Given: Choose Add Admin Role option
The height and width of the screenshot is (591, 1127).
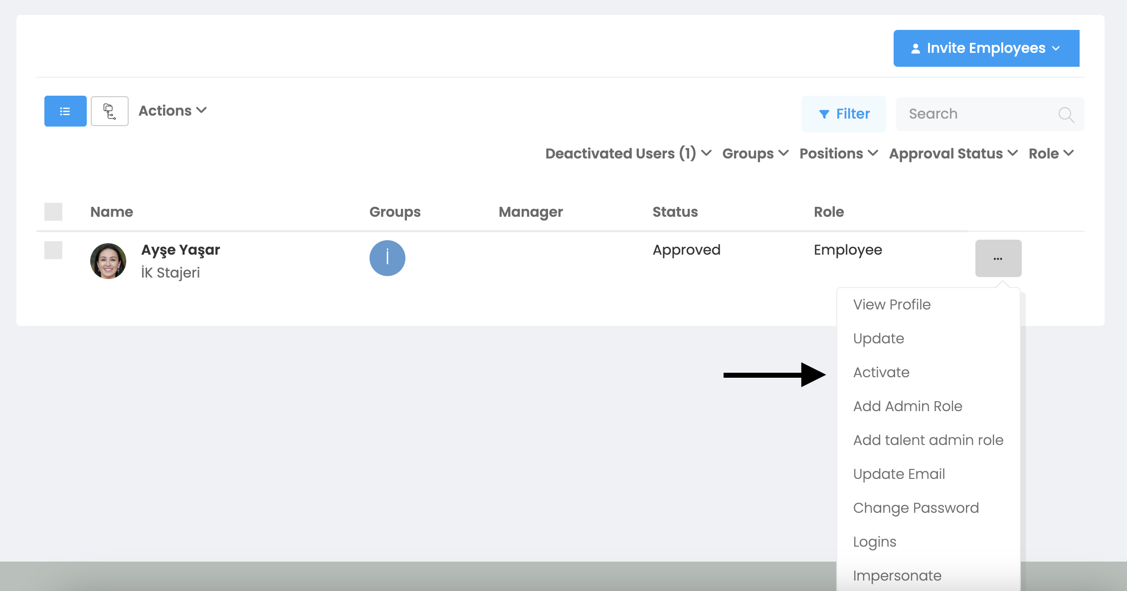Looking at the screenshot, I should pyautogui.click(x=908, y=406).
